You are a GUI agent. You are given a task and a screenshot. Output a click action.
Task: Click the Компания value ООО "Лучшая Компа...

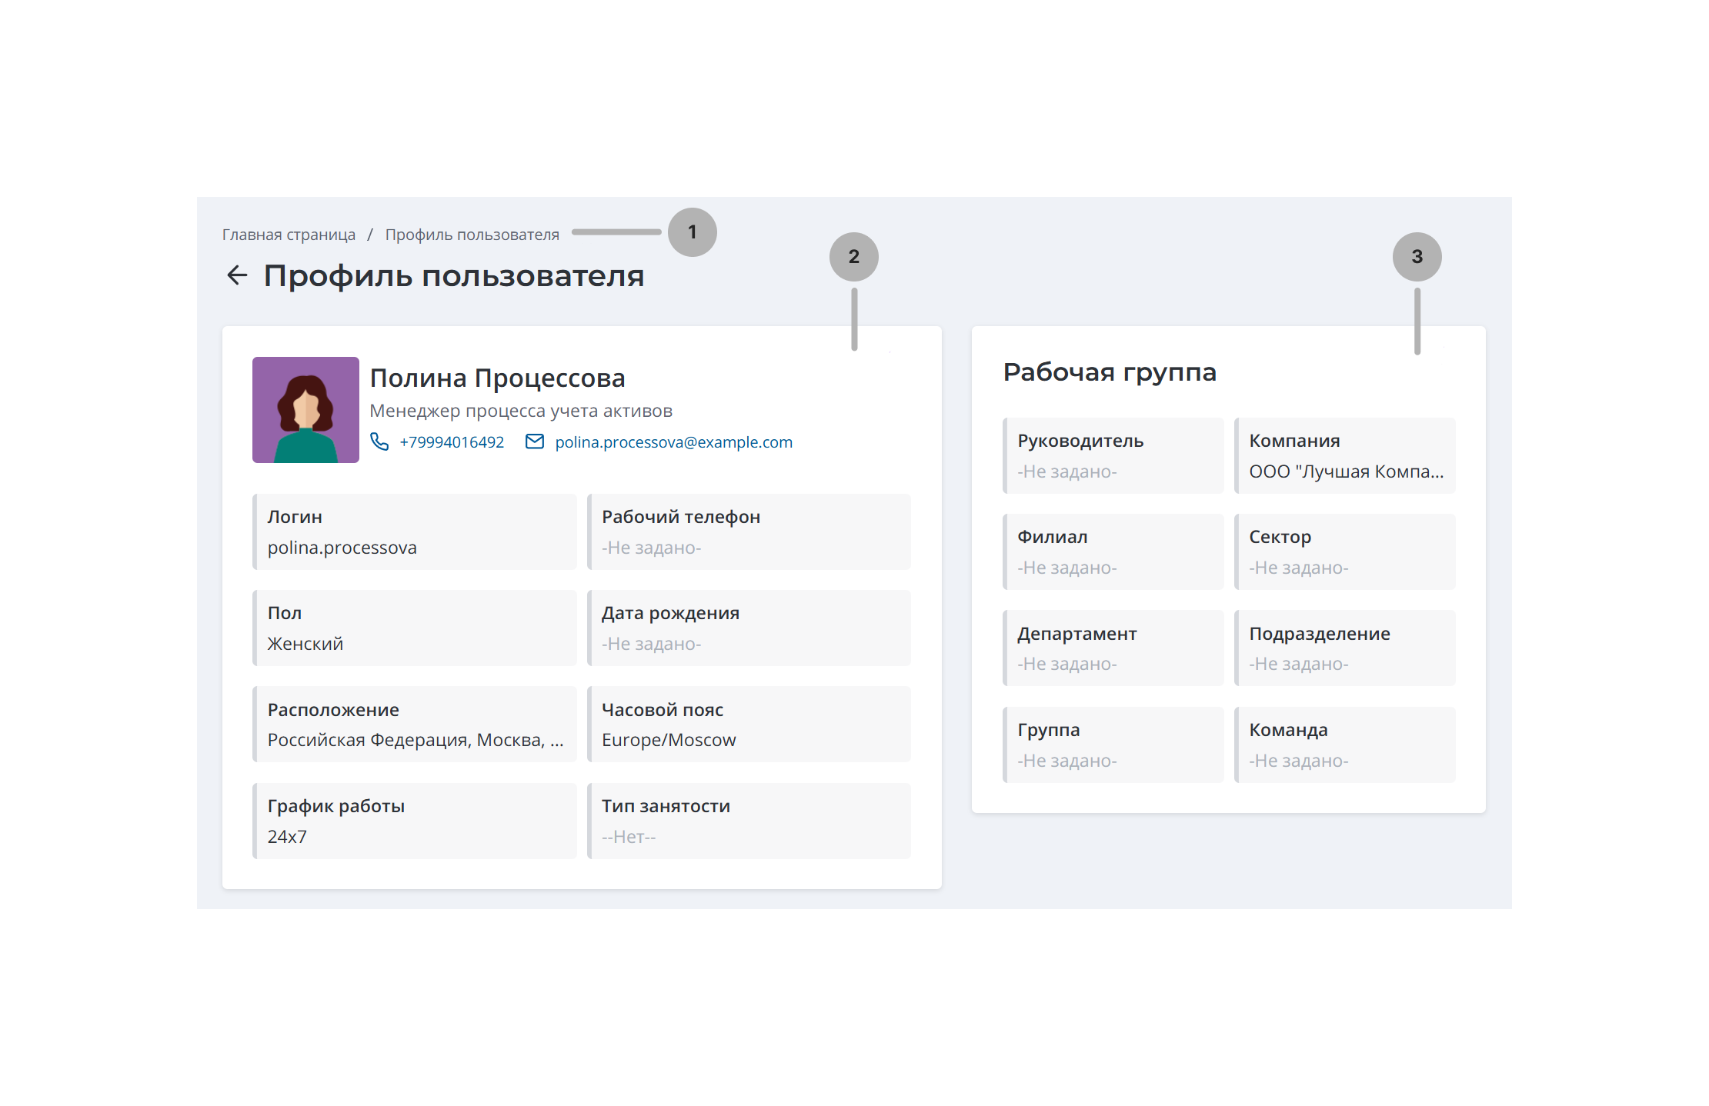pos(1347,471)
